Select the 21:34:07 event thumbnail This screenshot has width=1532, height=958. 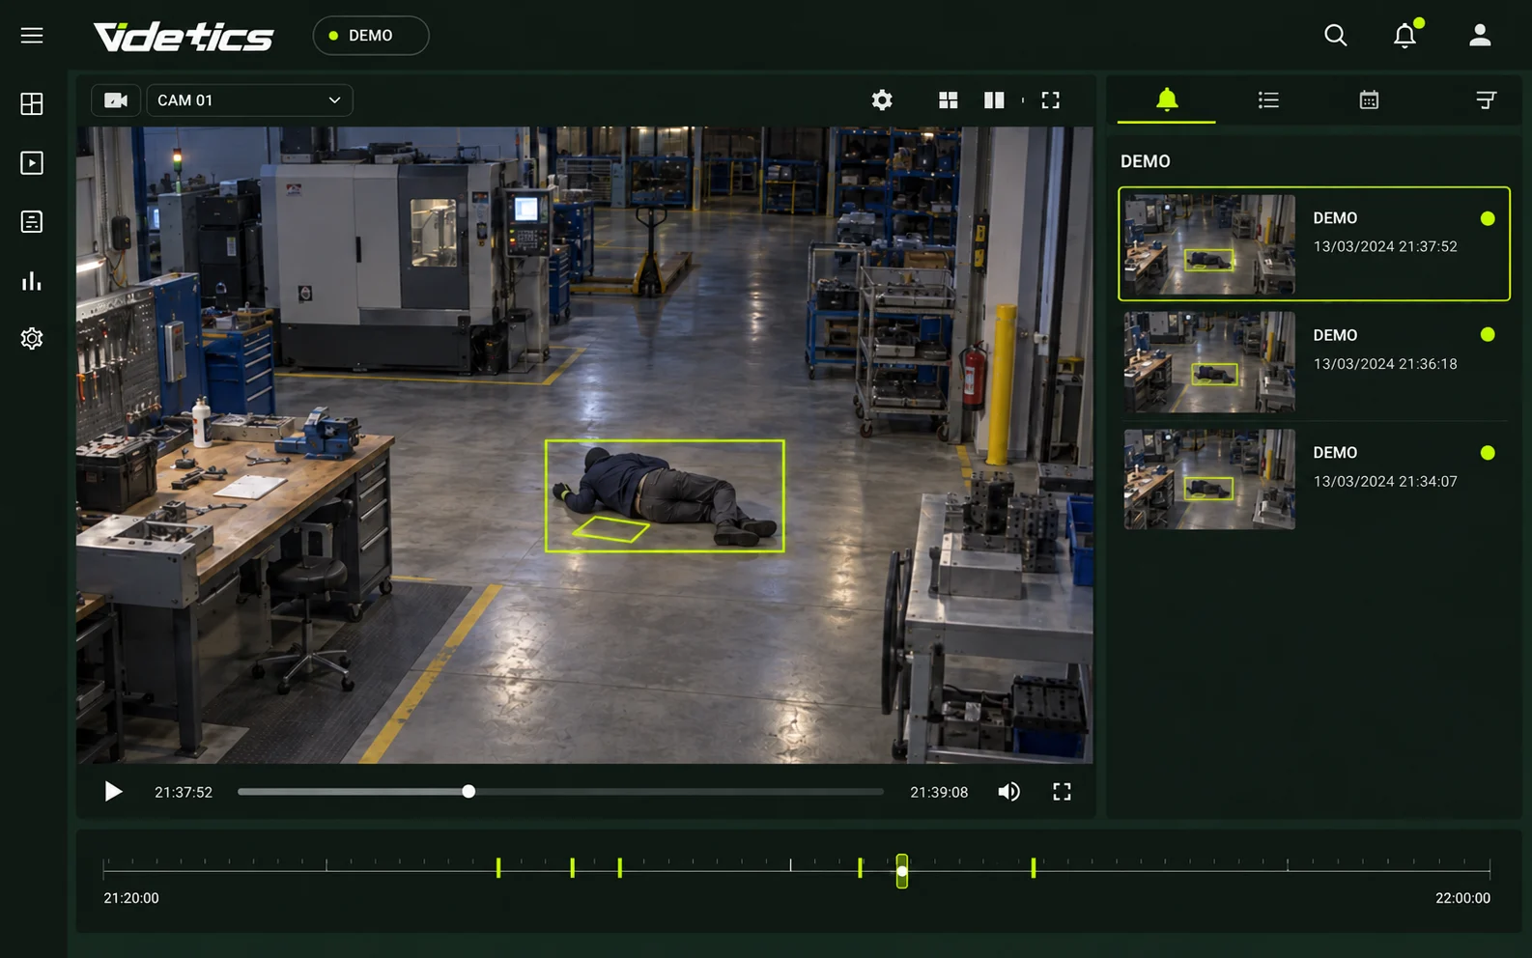click(x=1209, y=479)
